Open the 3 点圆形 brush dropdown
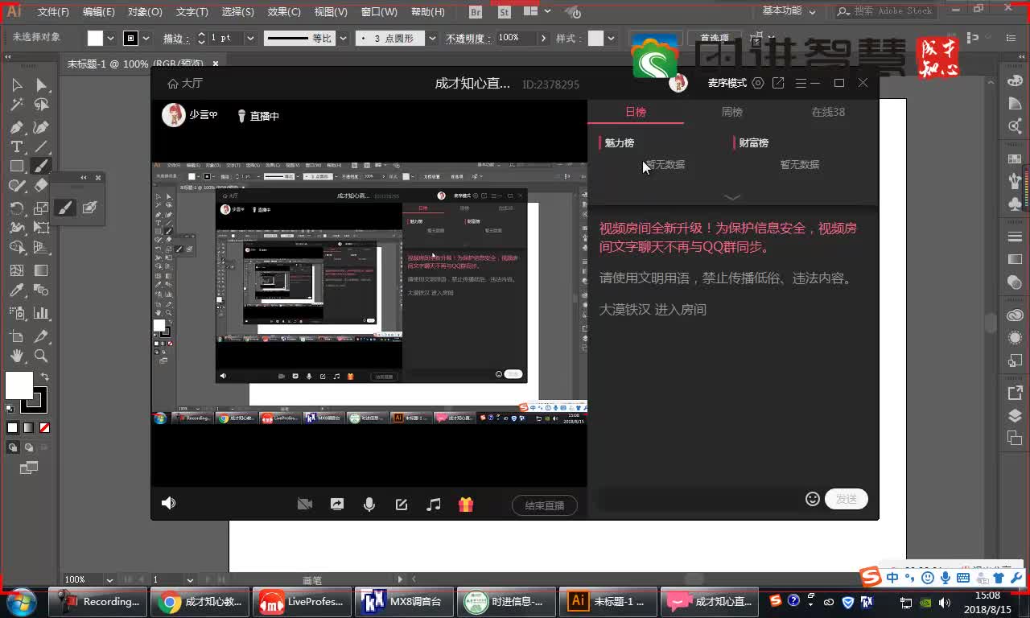This screenshot has width=1030, height=618. click(391, 37)
